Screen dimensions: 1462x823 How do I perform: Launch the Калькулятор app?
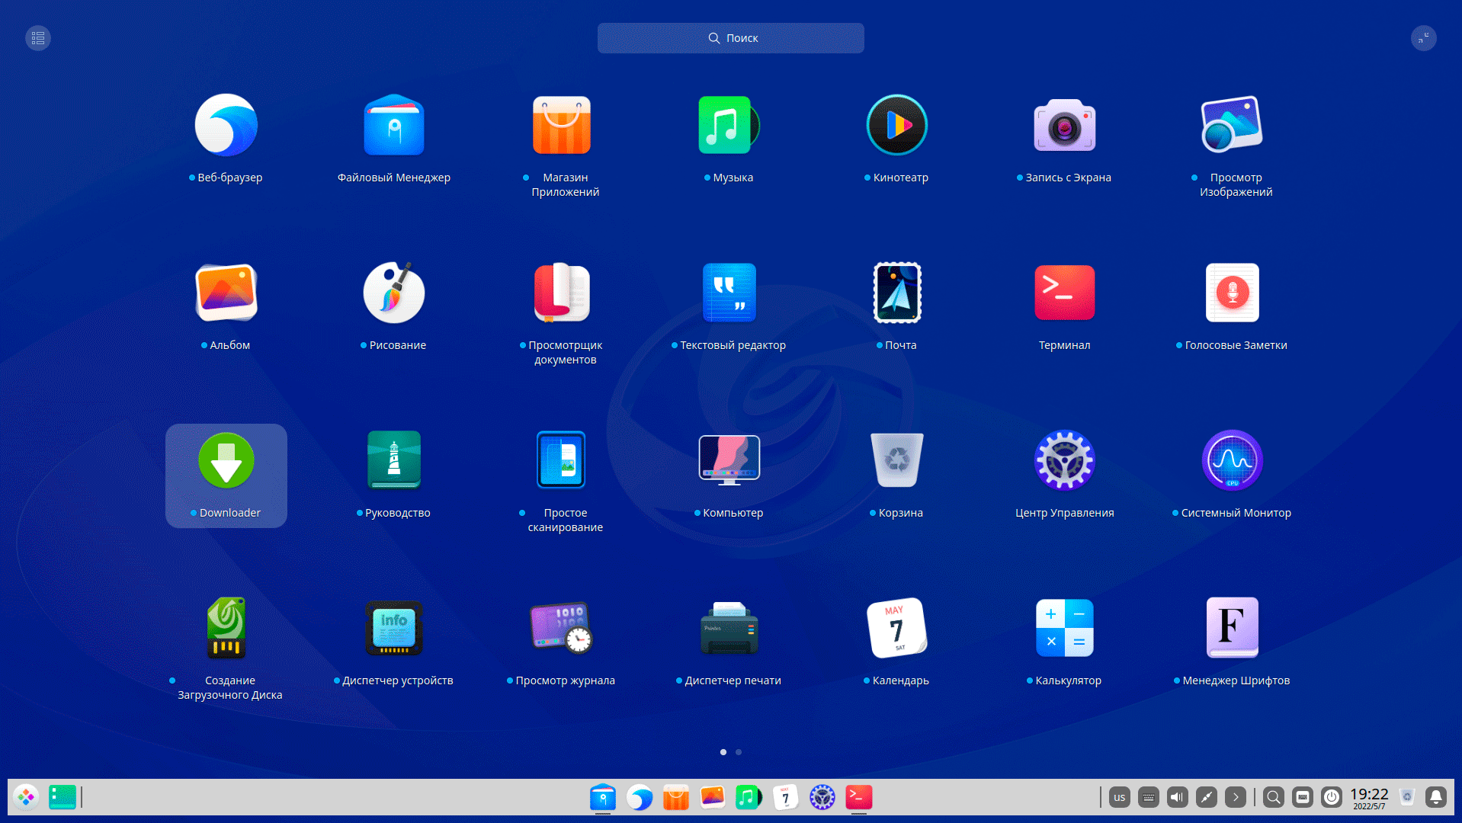click(x=1065, y=629)
